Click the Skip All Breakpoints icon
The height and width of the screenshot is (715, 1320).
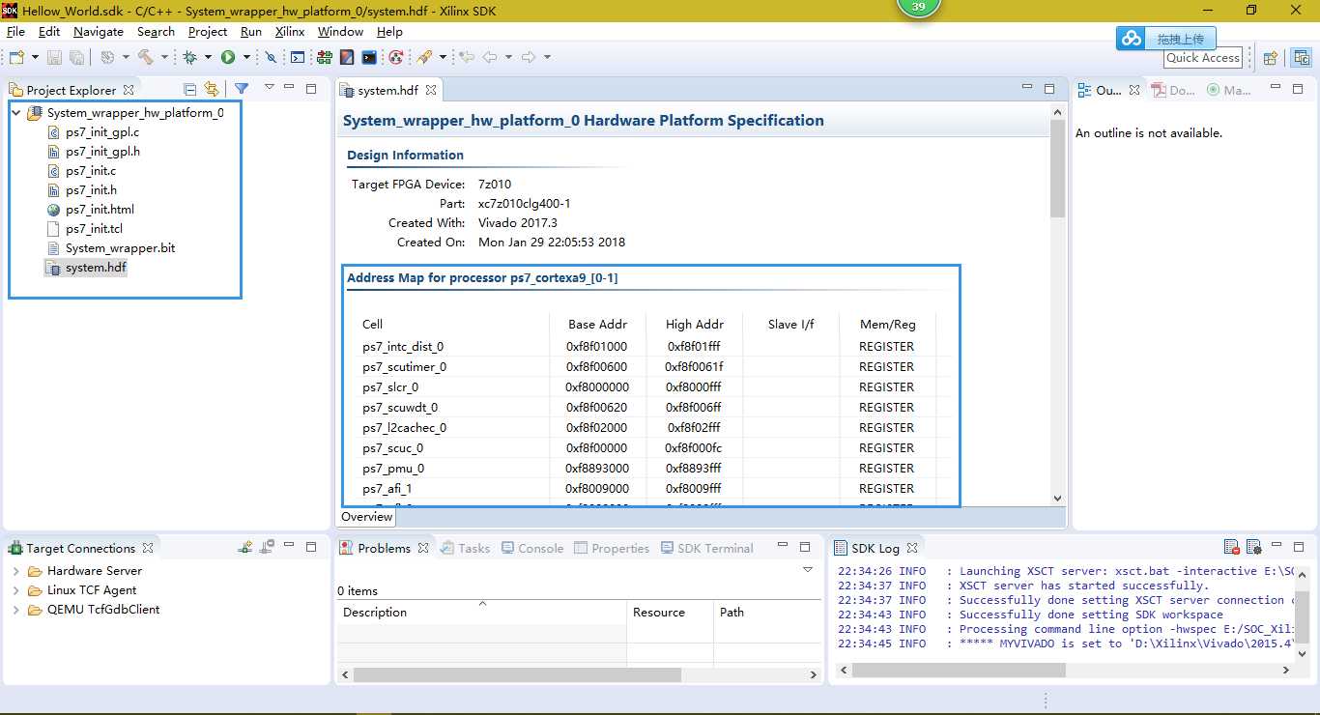(271, 57)
